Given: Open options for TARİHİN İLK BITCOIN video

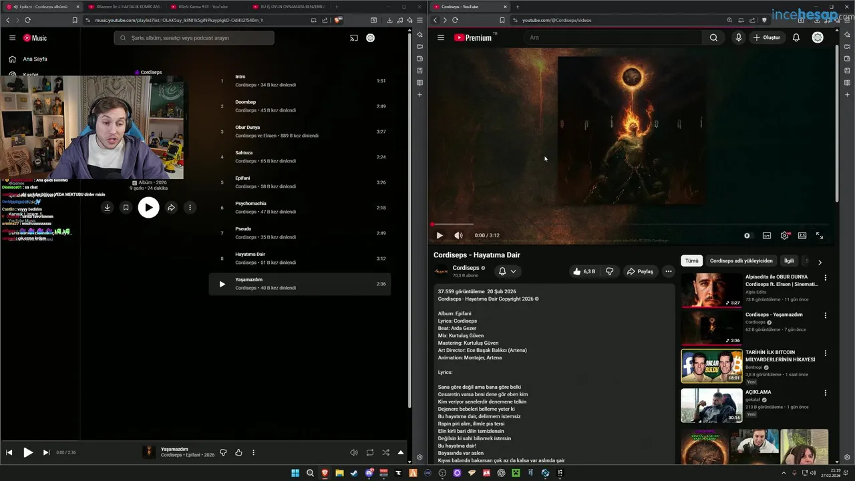Looking at the screenshot, I should 825,353.
